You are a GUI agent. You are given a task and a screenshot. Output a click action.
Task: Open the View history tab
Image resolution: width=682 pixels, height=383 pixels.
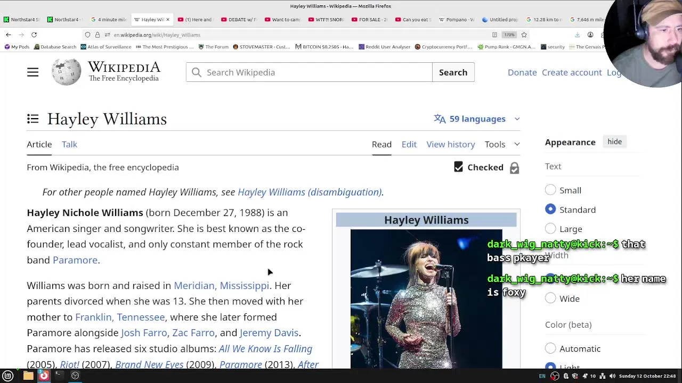tap(451, 144)
